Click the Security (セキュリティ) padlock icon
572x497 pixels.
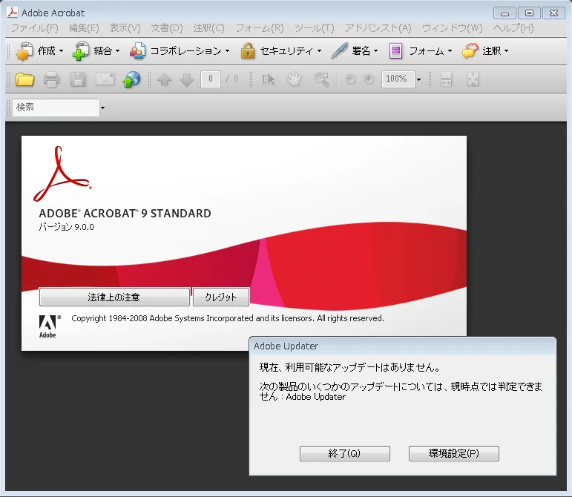[x=248, y=50]
